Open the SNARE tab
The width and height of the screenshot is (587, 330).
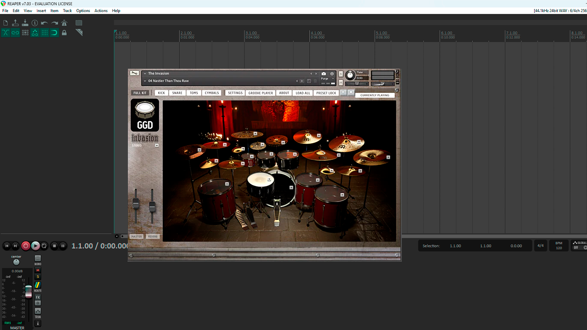[177, 93]
